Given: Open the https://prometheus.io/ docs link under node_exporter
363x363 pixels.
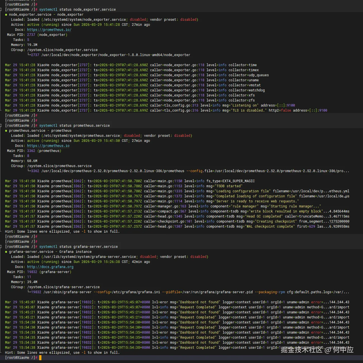Looking at the screenshot, I should click(49, 30).
